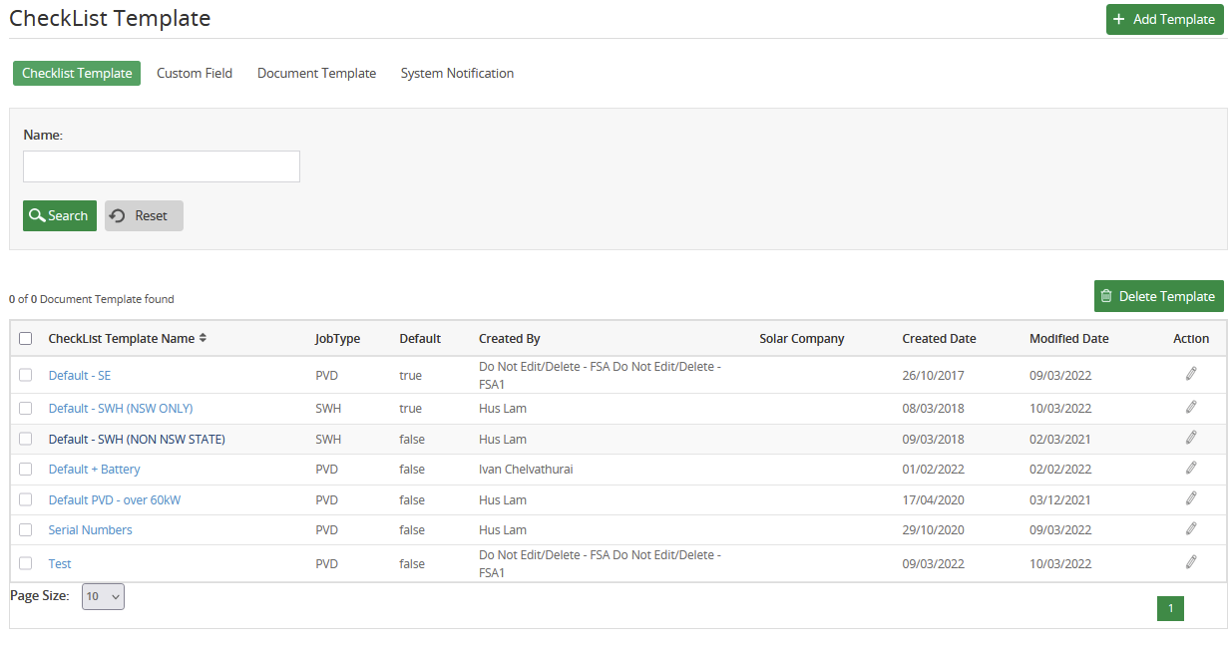1230x646 pixels.
Task: Select the Serial Numbers row checkbox
Action: [x=25, y=529]
